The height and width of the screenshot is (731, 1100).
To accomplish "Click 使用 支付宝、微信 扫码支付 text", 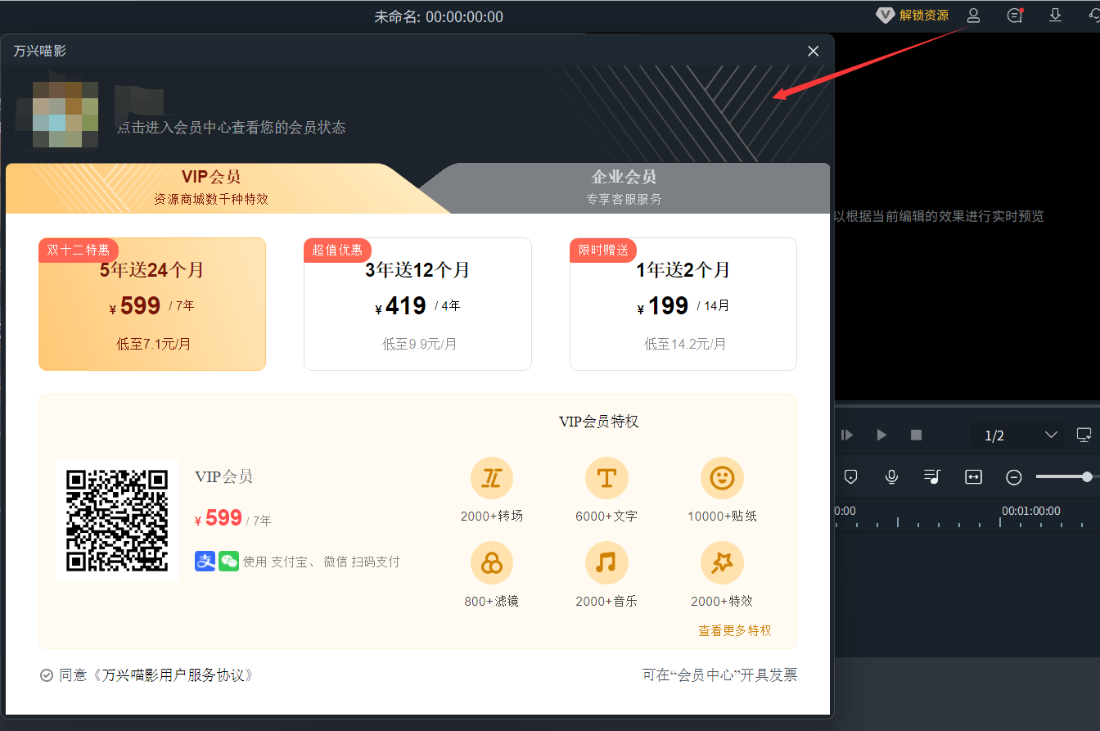I will [x=321, y=562].
